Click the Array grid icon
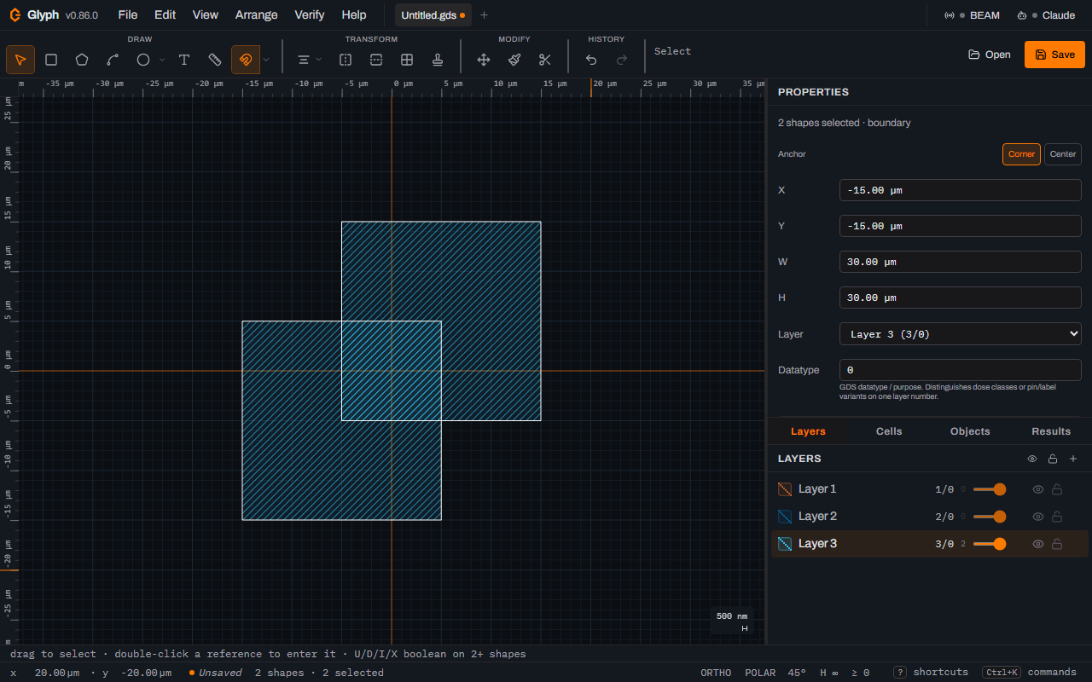This screenshot has height=682, width=1092. click(407, 60)
